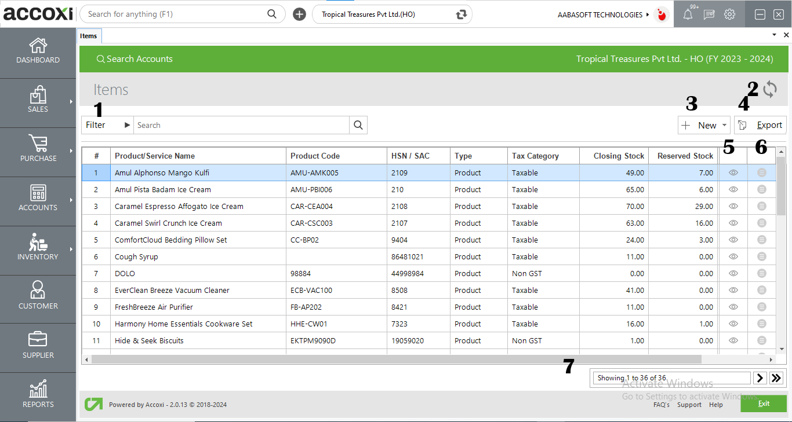The height and width of the screenshot is (422, 792).
Task: Sort by HSN / SAC column header
Action: pos(419,156)
